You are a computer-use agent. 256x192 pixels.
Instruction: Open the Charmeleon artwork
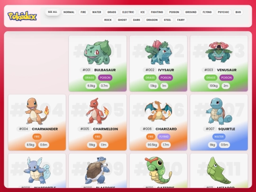(x=98, y=111)
